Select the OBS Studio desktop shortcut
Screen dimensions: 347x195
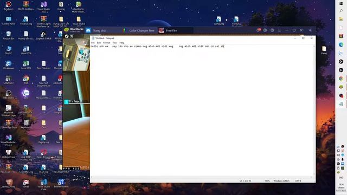point(9,94)
